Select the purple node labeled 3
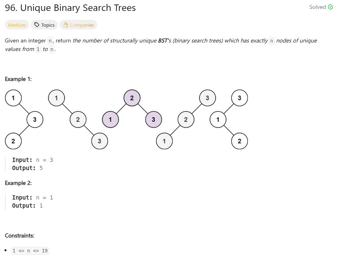Viewport: 339px width, 265px height. pos(154,119)
